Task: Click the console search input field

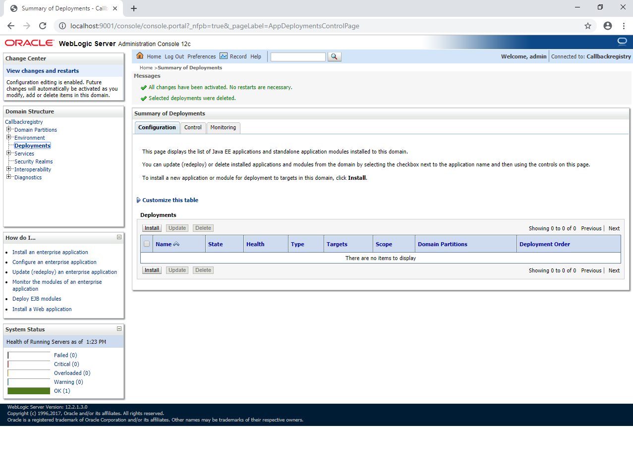Action: [298, 57]
